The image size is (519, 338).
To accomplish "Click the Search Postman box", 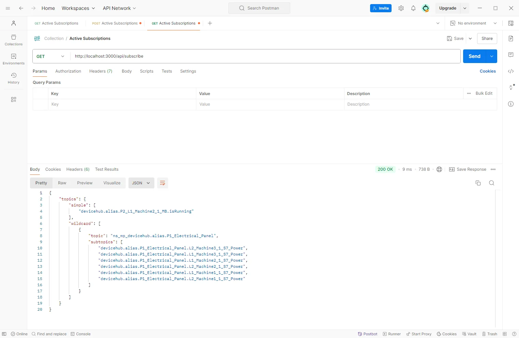I will click(x=259, y=8).
